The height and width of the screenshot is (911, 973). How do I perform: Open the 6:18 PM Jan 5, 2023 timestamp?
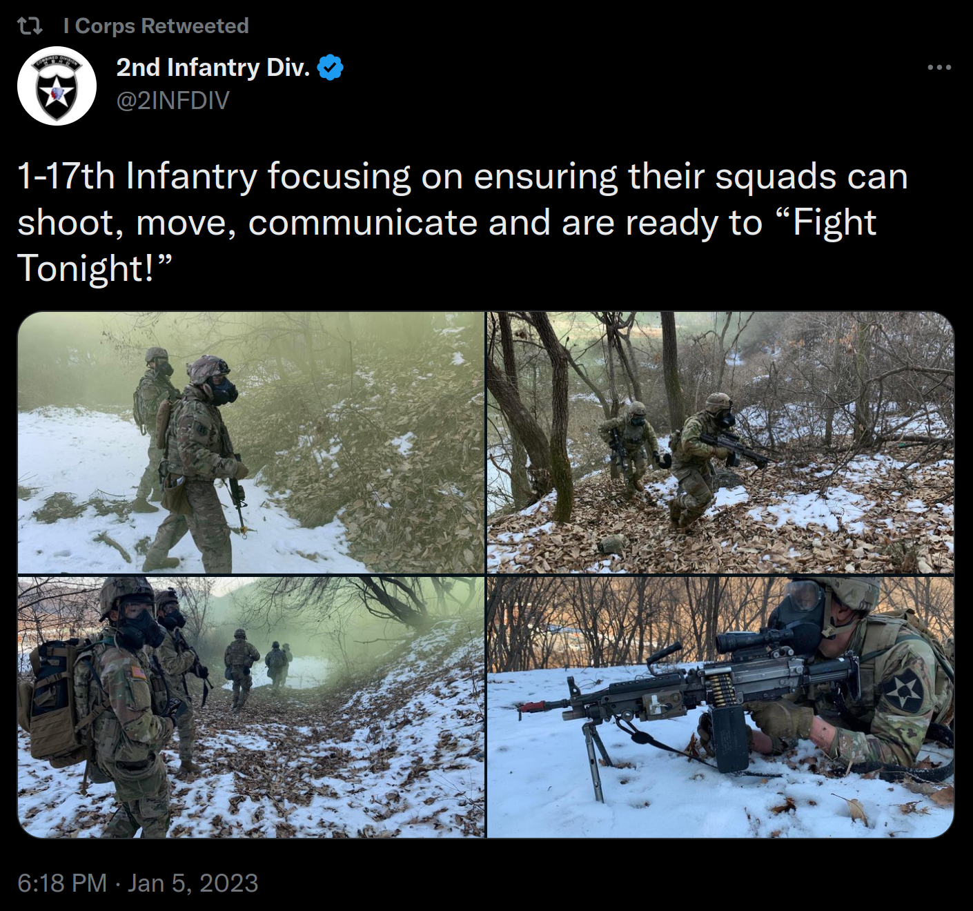[138, 883]
